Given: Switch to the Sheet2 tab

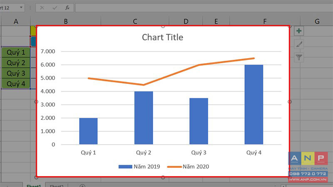Looking at the screenshot, I should coord(57,185).
